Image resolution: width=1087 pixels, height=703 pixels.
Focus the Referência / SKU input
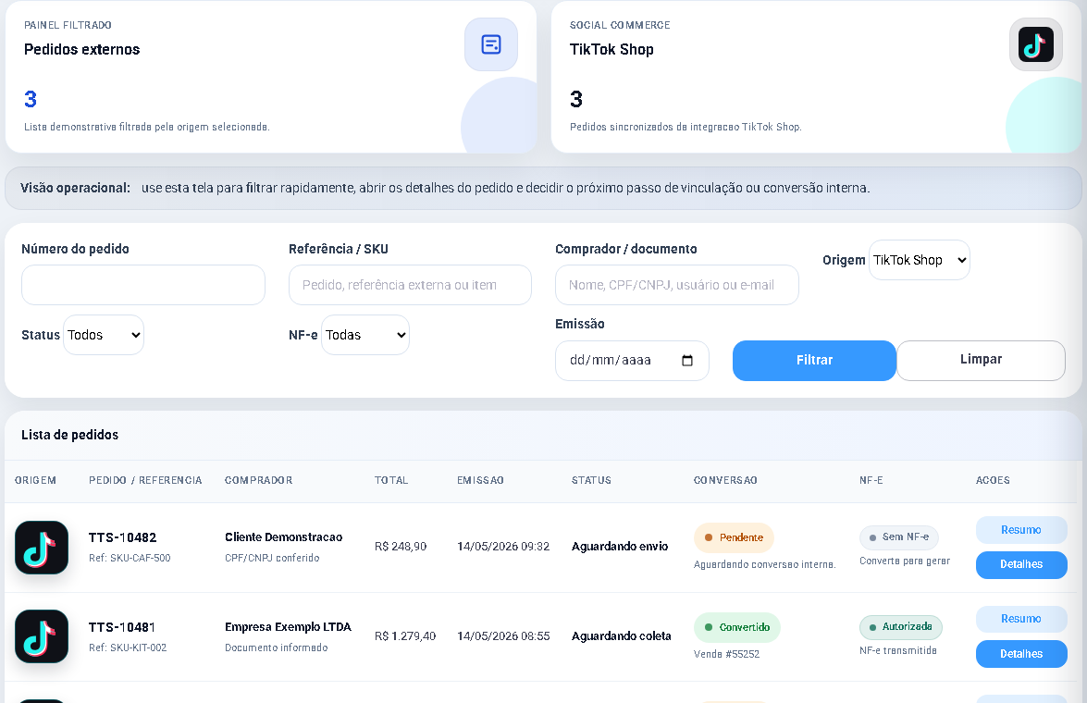[411, 285]
